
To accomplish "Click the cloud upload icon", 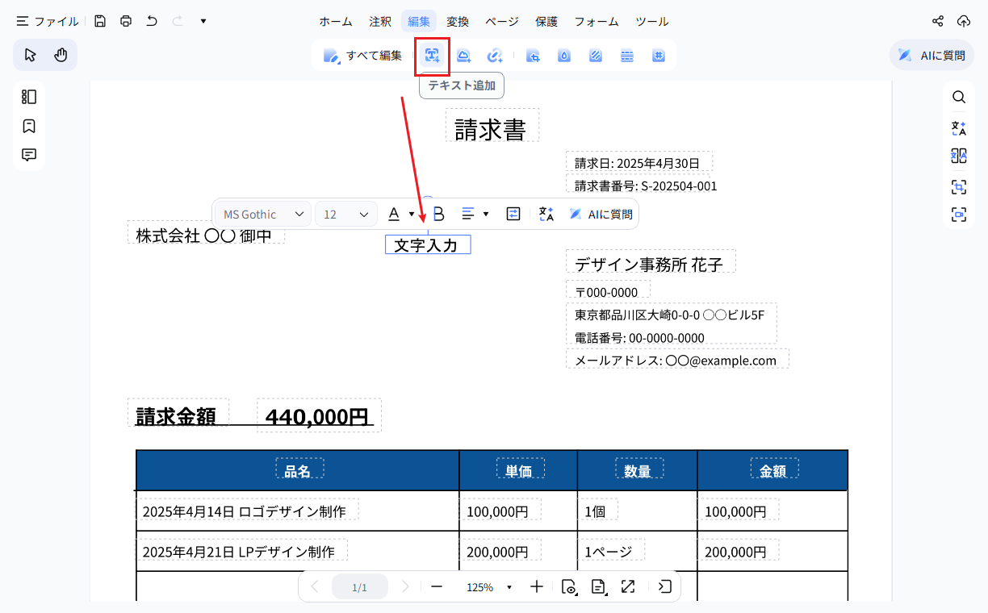I will click(x=964, y=21).
